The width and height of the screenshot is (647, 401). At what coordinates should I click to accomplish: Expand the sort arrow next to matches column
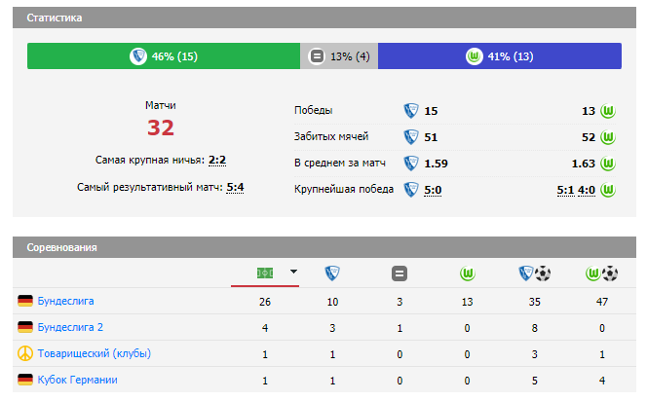tap(293, 273)
